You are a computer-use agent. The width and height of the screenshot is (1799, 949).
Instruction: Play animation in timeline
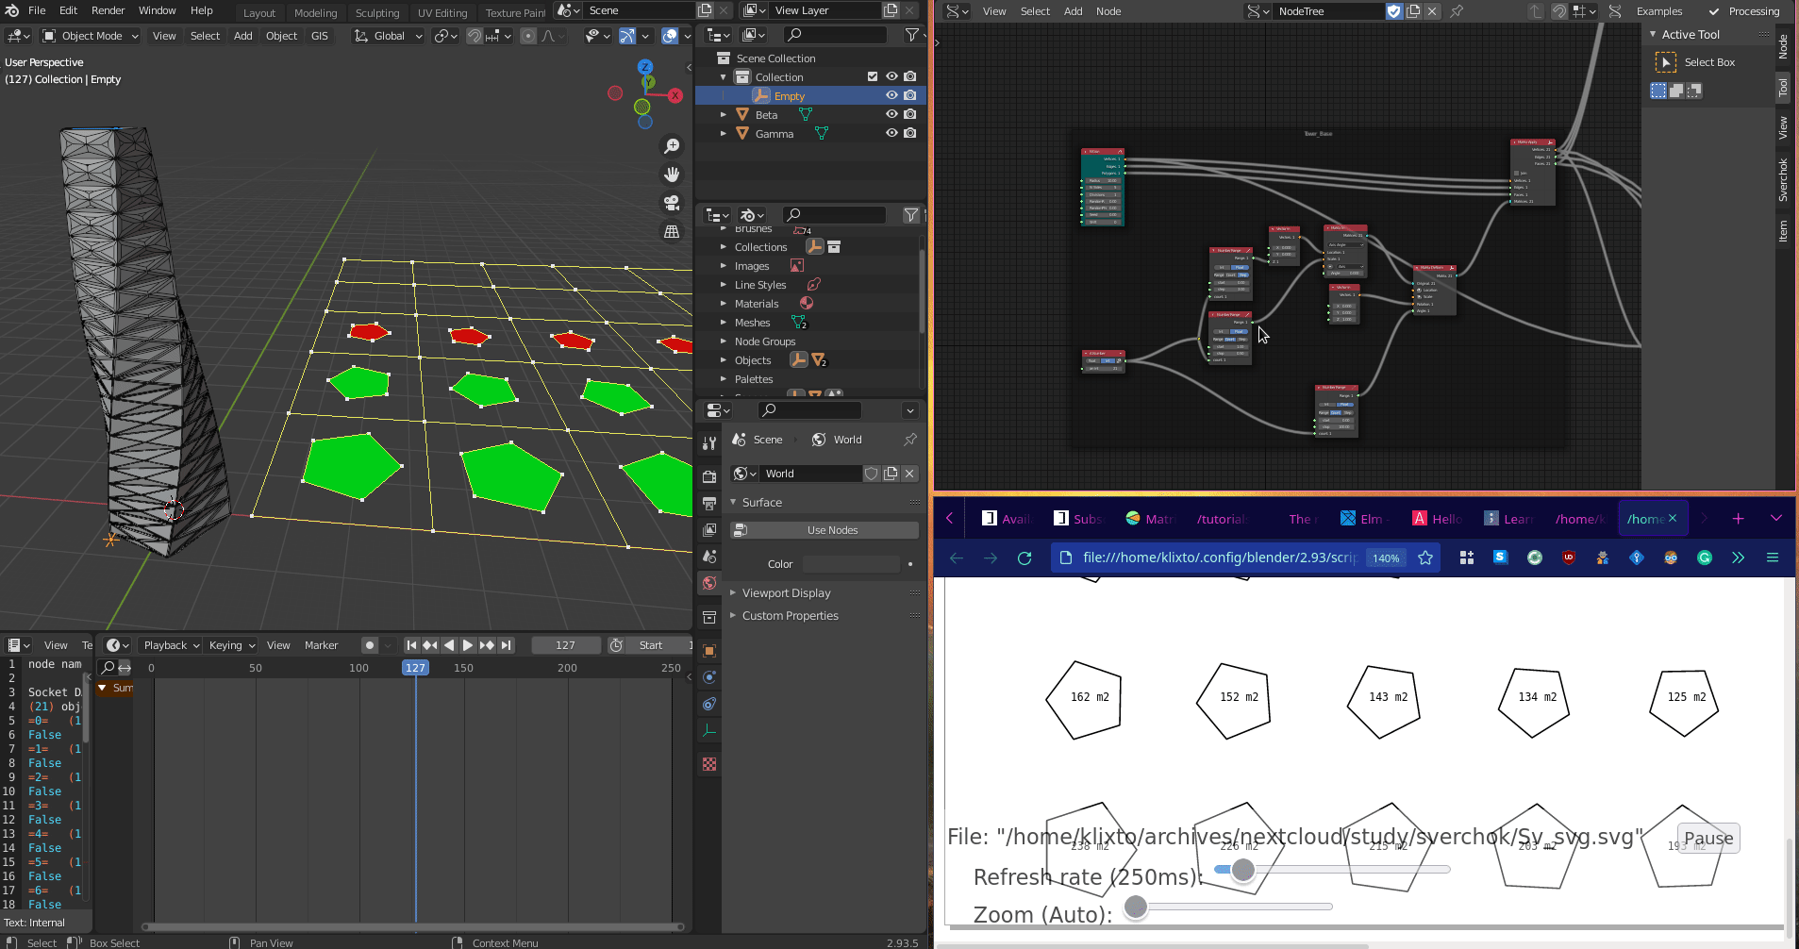[x=468, y=645]
